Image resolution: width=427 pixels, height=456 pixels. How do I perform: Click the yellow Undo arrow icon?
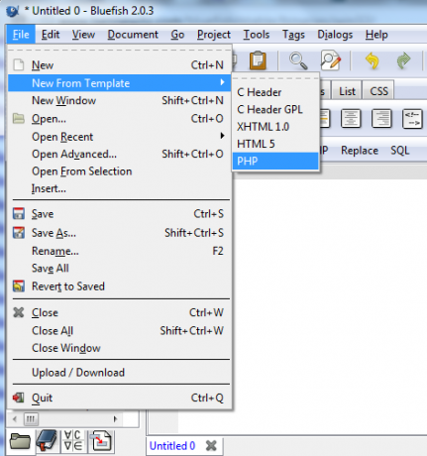tap(373, 60)
